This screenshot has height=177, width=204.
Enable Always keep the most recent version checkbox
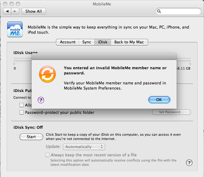[47, 155]
